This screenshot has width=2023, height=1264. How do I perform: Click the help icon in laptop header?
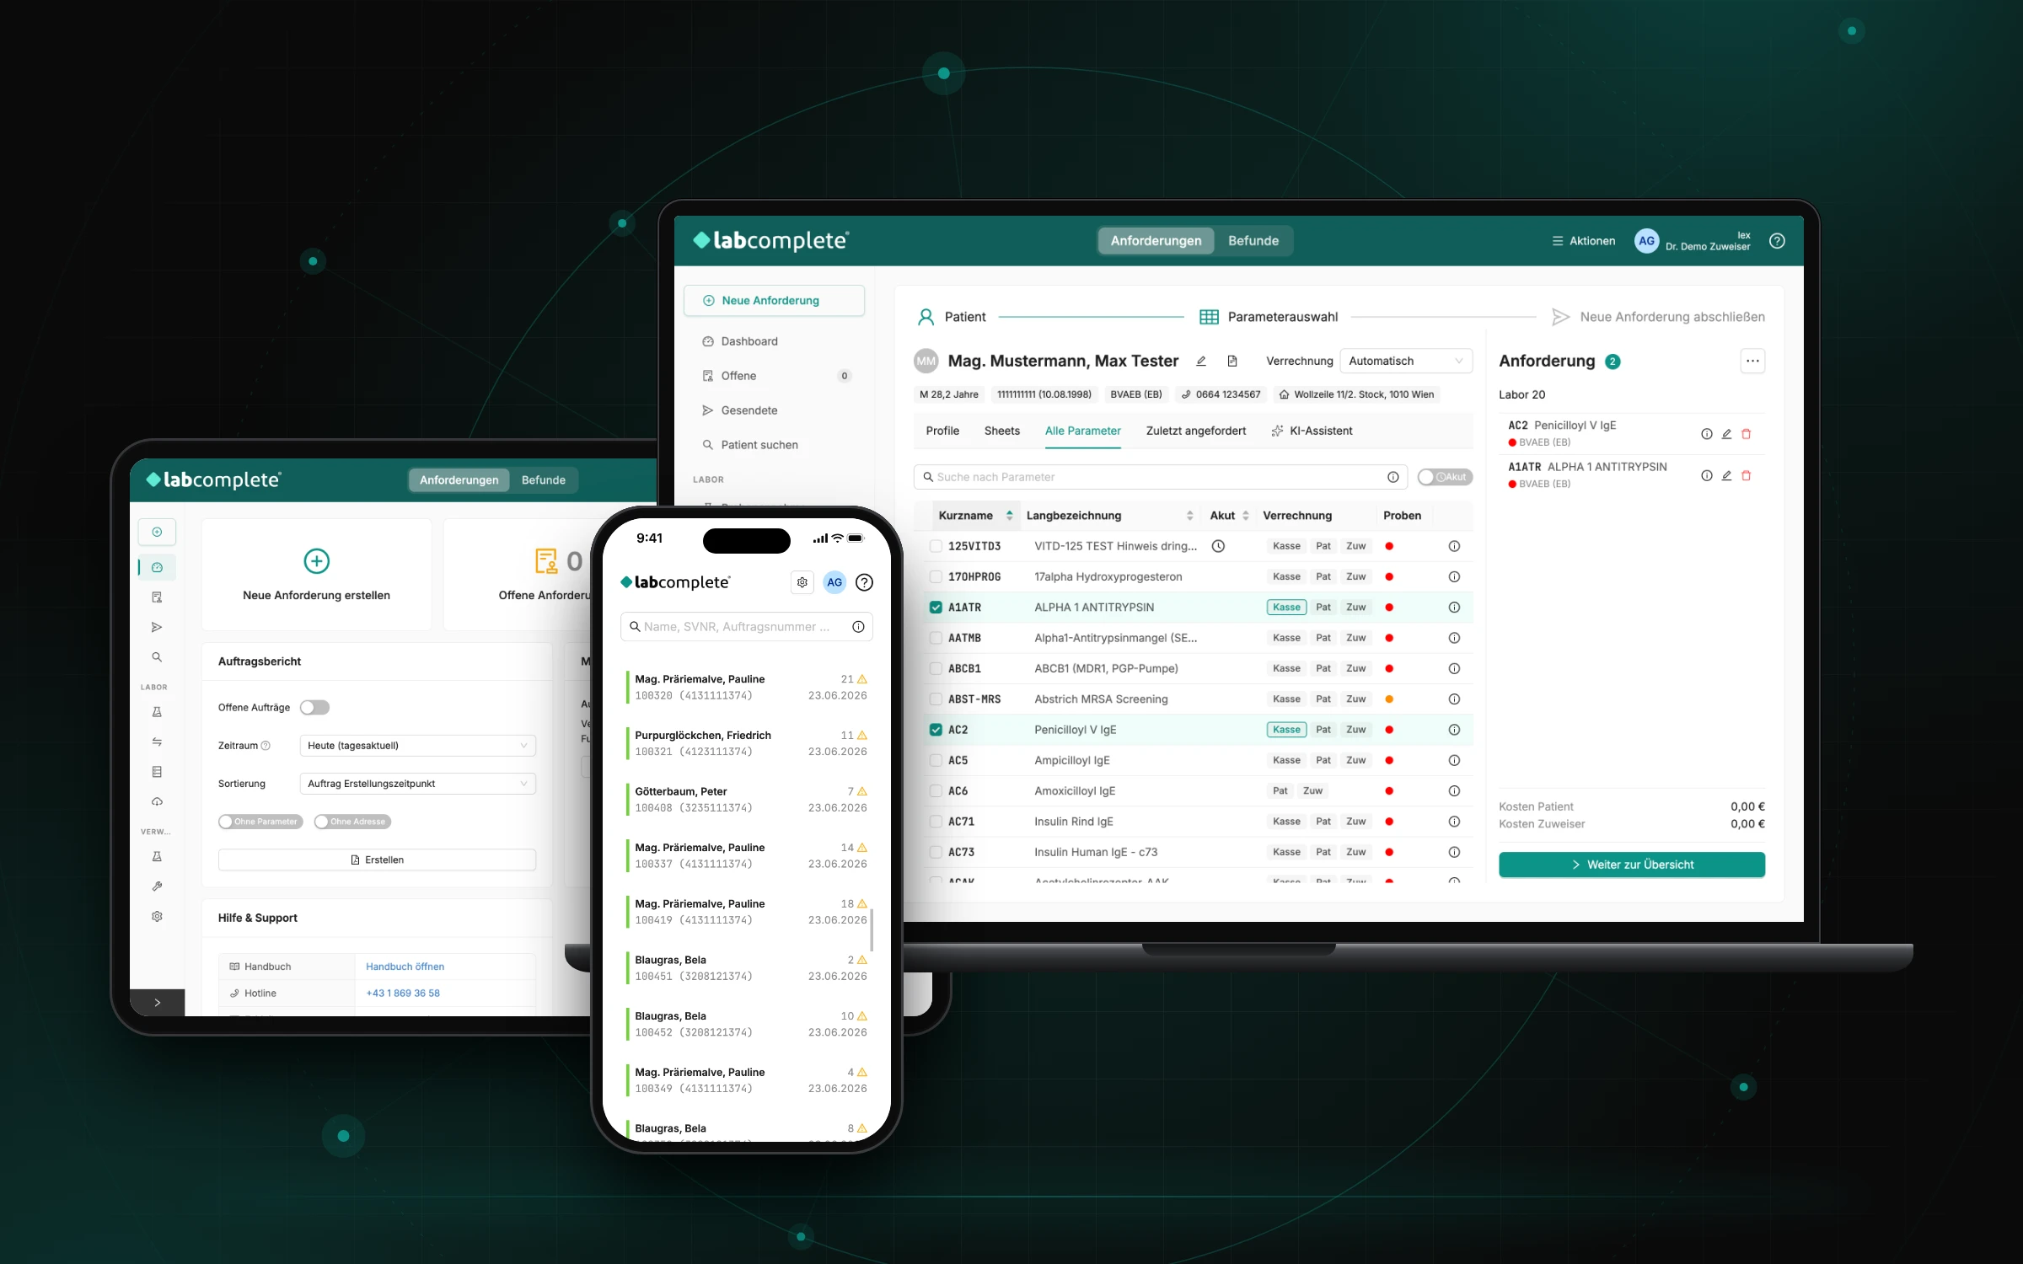point(1777,241)
